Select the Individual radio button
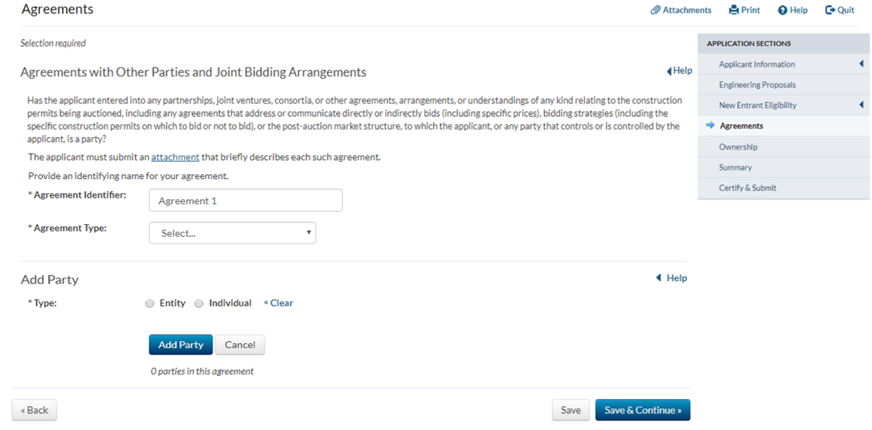 pos(199,303)
